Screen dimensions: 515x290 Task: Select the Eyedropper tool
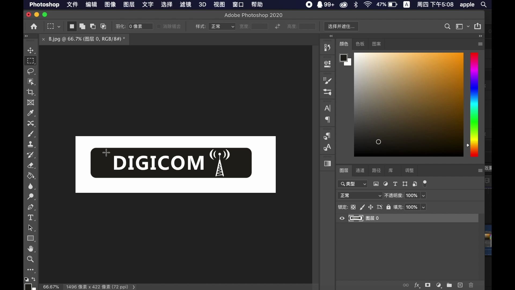(31, 113)
